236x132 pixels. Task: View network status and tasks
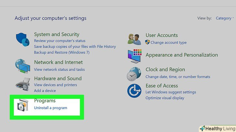59,69
